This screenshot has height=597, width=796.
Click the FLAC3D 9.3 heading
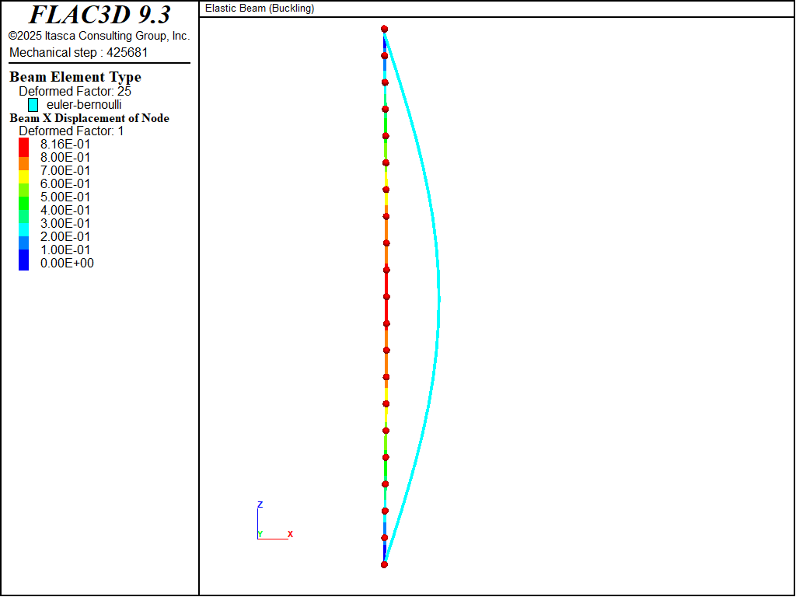pos(99,15)
